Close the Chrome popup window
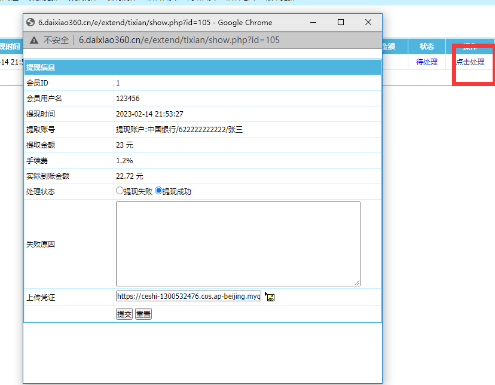Screen dimensions: 495x385 click(x=368, y=22)
